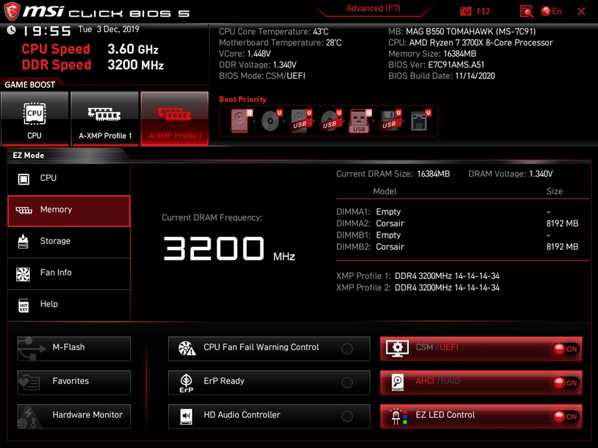This screenshot has height=448, width=598.
Task: Activate A-XMP Profile 1
Action: tap(105, 119)
